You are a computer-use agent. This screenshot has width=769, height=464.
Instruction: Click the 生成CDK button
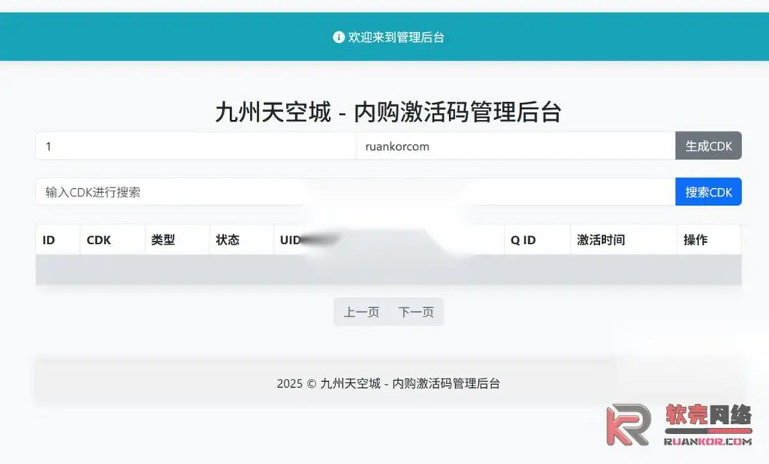pyautogui.click(x=708, y=146)
